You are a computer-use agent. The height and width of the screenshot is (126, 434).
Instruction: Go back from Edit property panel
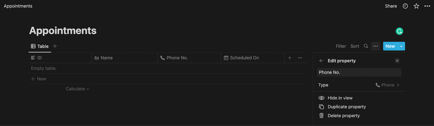click(x=321, y=61)
